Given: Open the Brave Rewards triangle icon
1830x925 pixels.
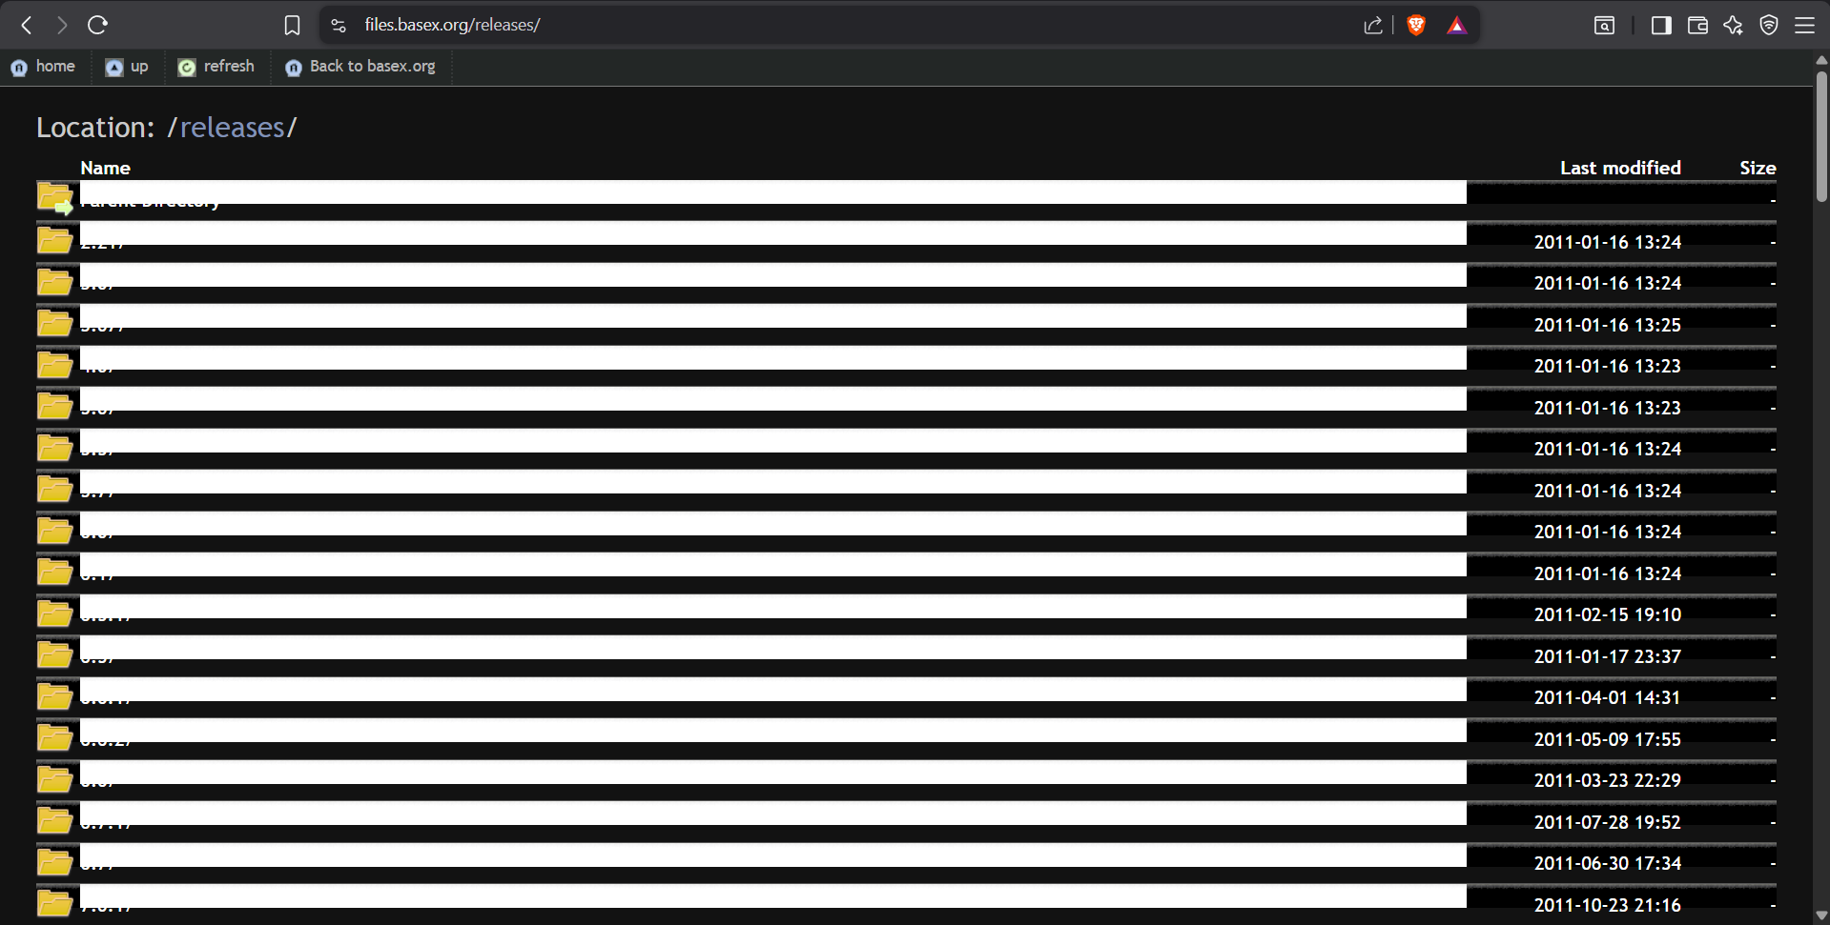Looking at the screenshot, I should tap(1456, 26).
